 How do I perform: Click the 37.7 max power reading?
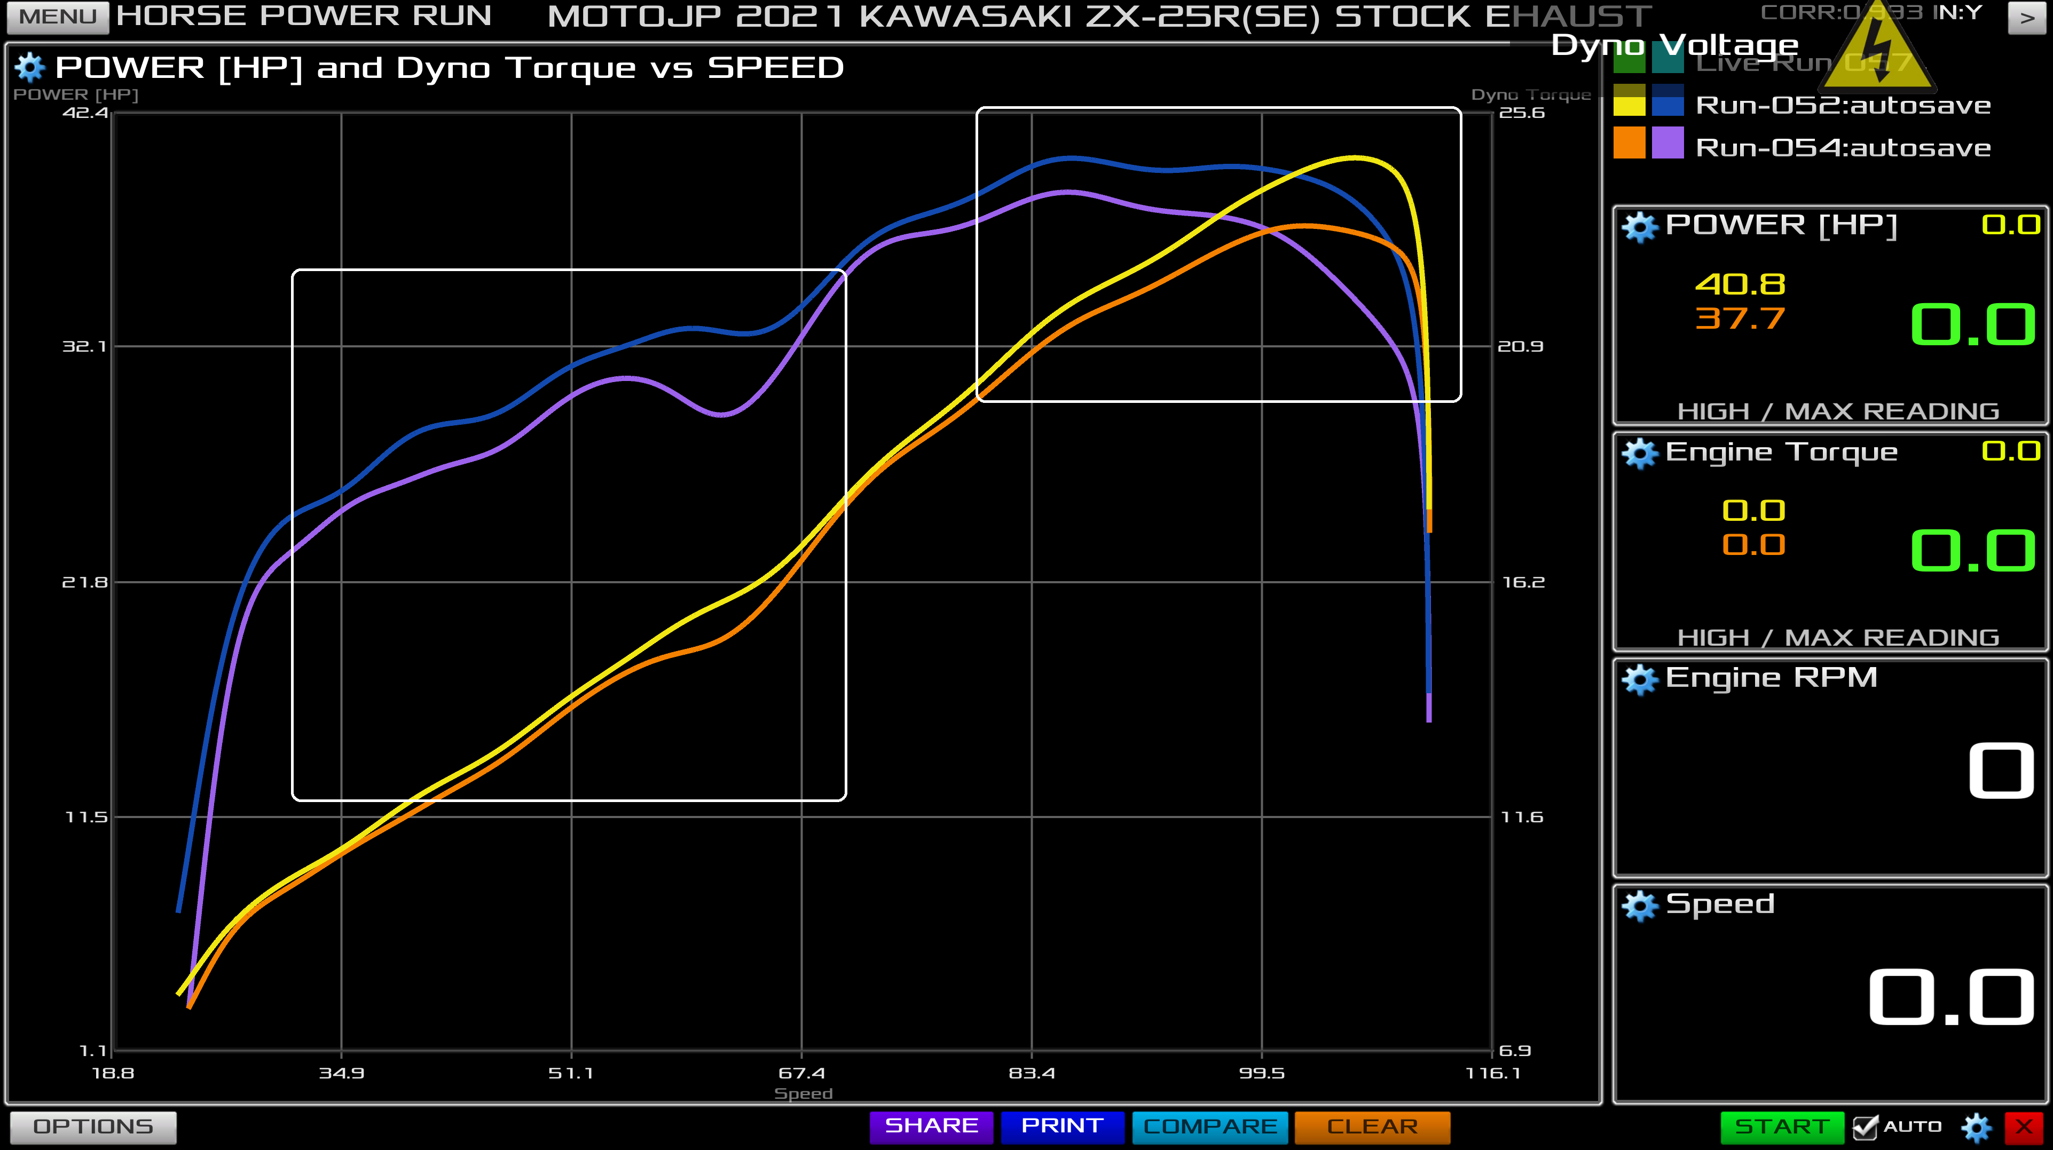1740,319
